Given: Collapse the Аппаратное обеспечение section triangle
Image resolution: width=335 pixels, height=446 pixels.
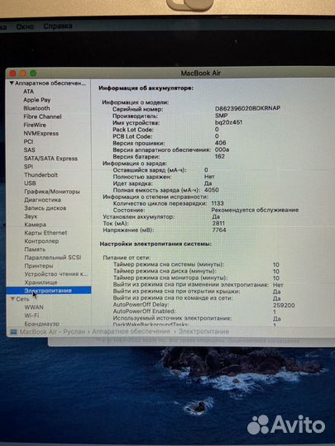Looking at the screenshot, I should point(12,83).
